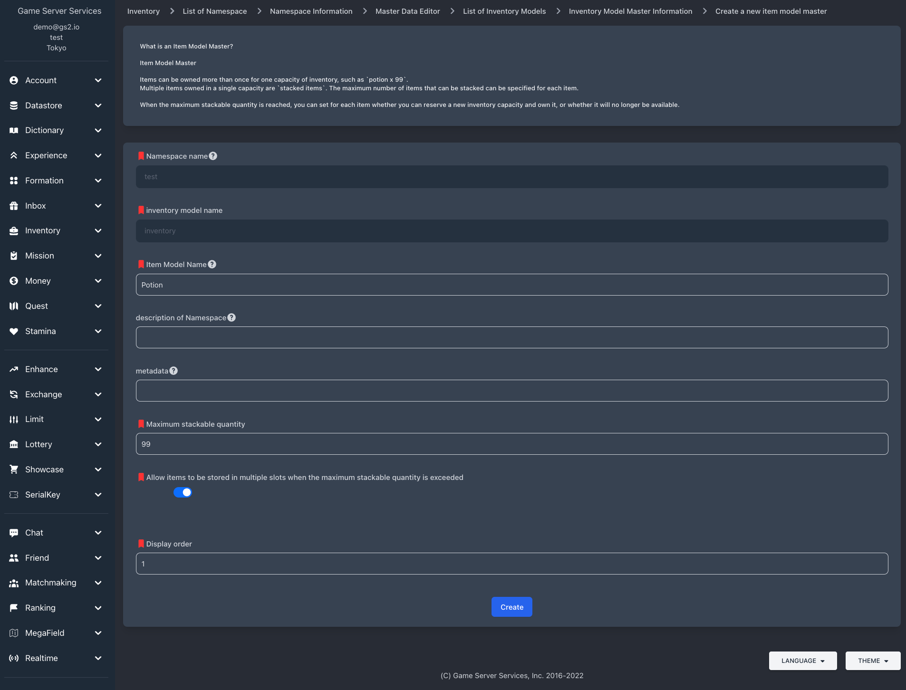Open help icon next to metadata

click(173, 371)
